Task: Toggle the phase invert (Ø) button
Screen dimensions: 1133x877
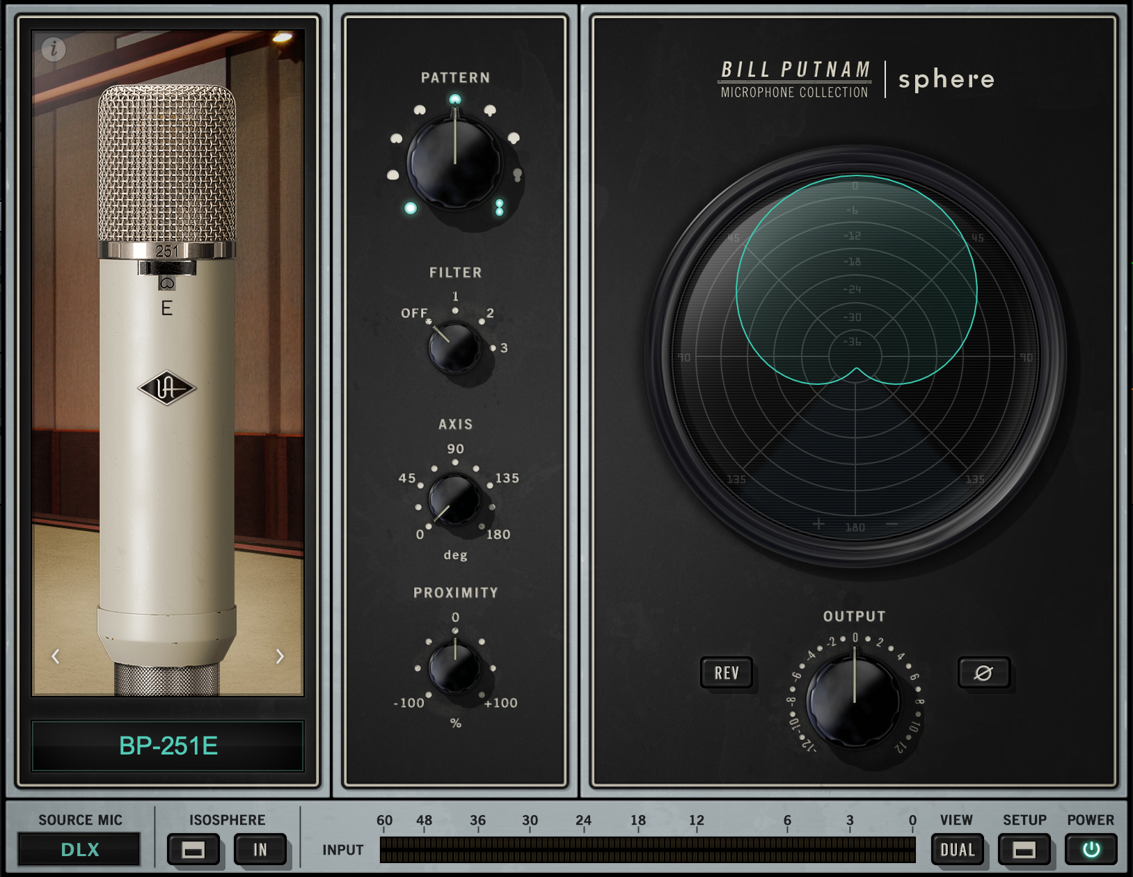Action: [x=983, y=673]
